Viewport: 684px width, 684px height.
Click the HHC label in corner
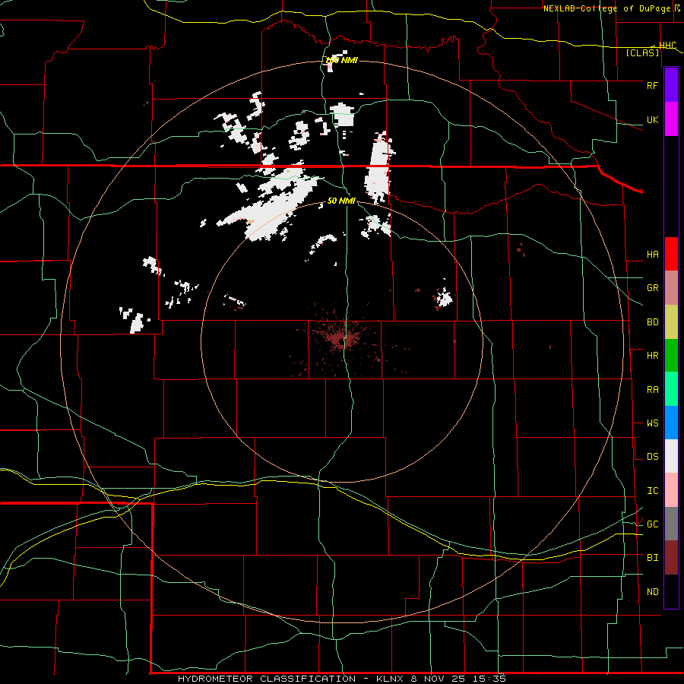(x=667, y=46)
